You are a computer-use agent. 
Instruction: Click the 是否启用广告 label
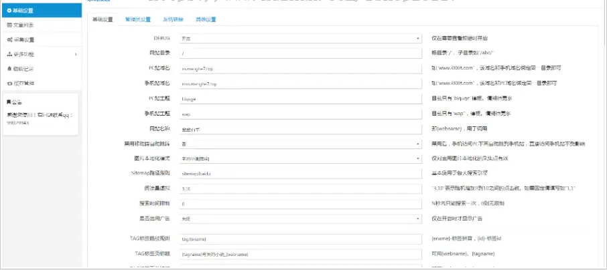tap(155, 219)
